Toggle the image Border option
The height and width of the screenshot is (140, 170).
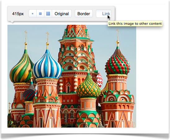pyautogui.click(x=84, y=14)
